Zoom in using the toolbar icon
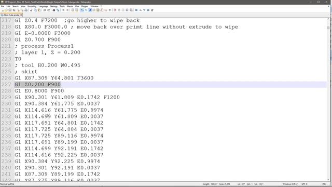This screenshot has height=187, width=332. click(63, 10)
